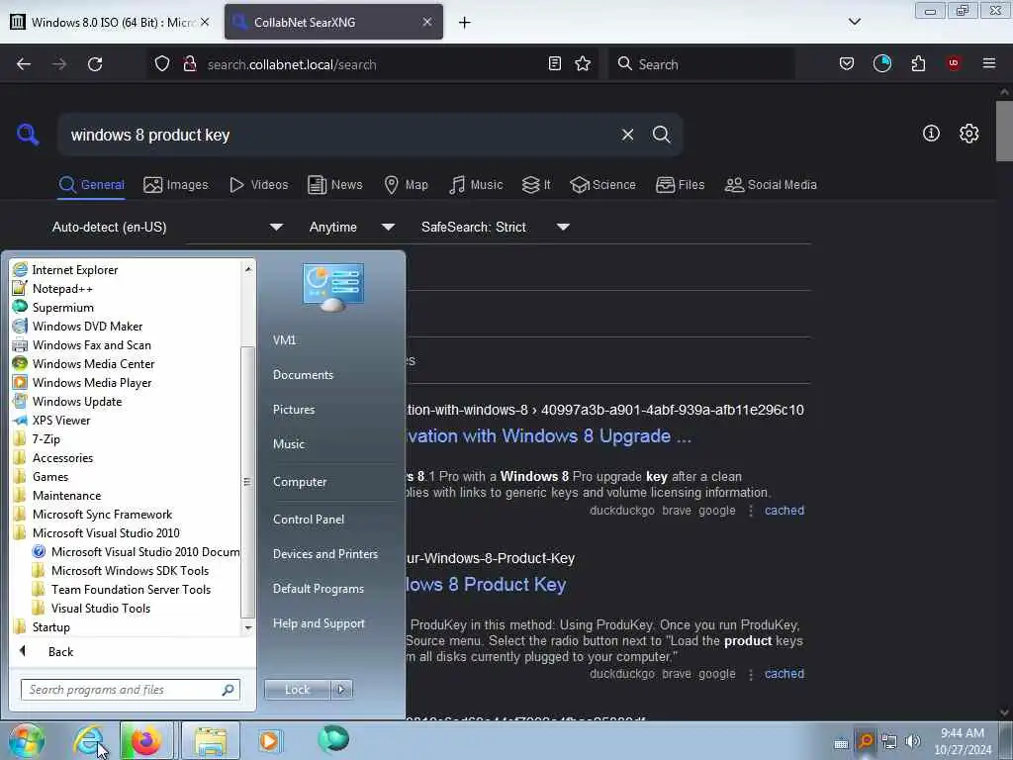Click the Firefox reload page icon
Viewport: 1013px width, 760px height.
[95, 64]
